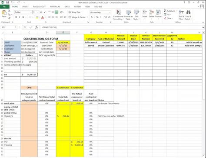Open the Fill dropdown in Editing group

tap(167, 15)
